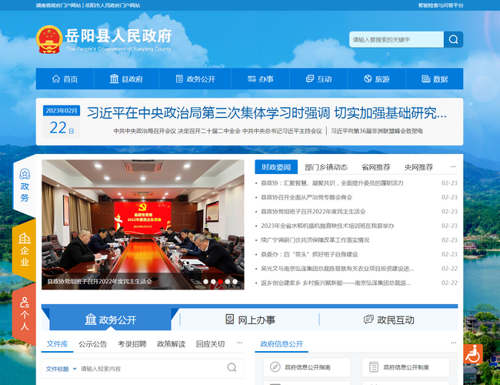Open 数据 nav item

(435, 79)
